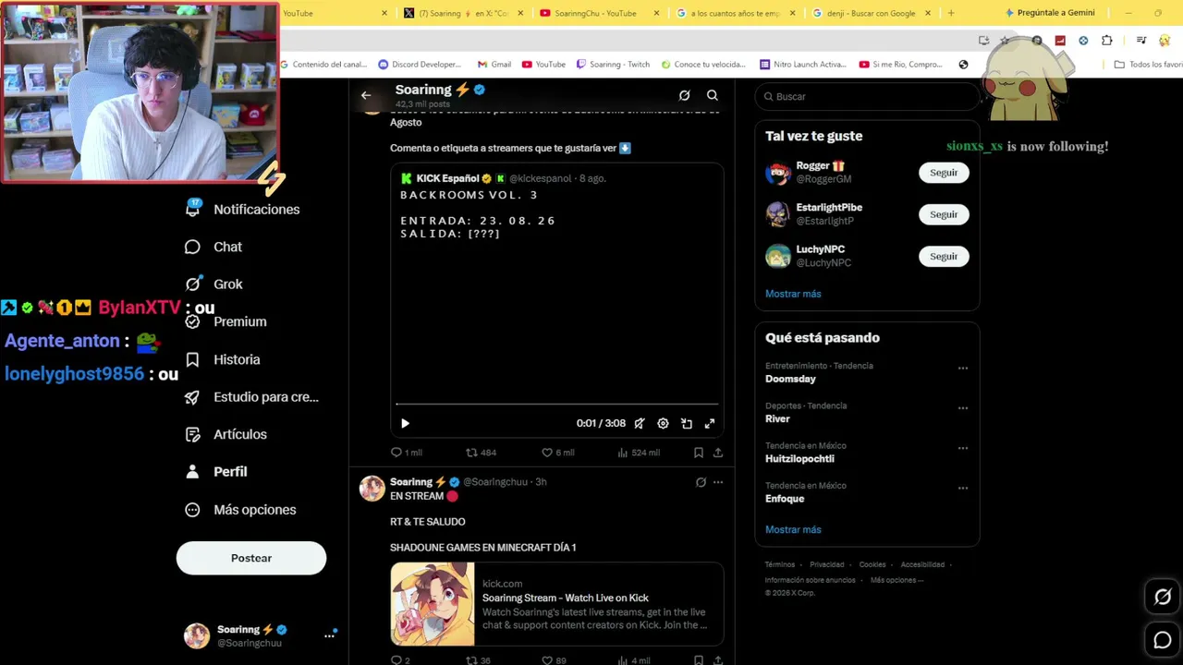Click the Pregúntale a Gemini button

(x=1050, y=13)
